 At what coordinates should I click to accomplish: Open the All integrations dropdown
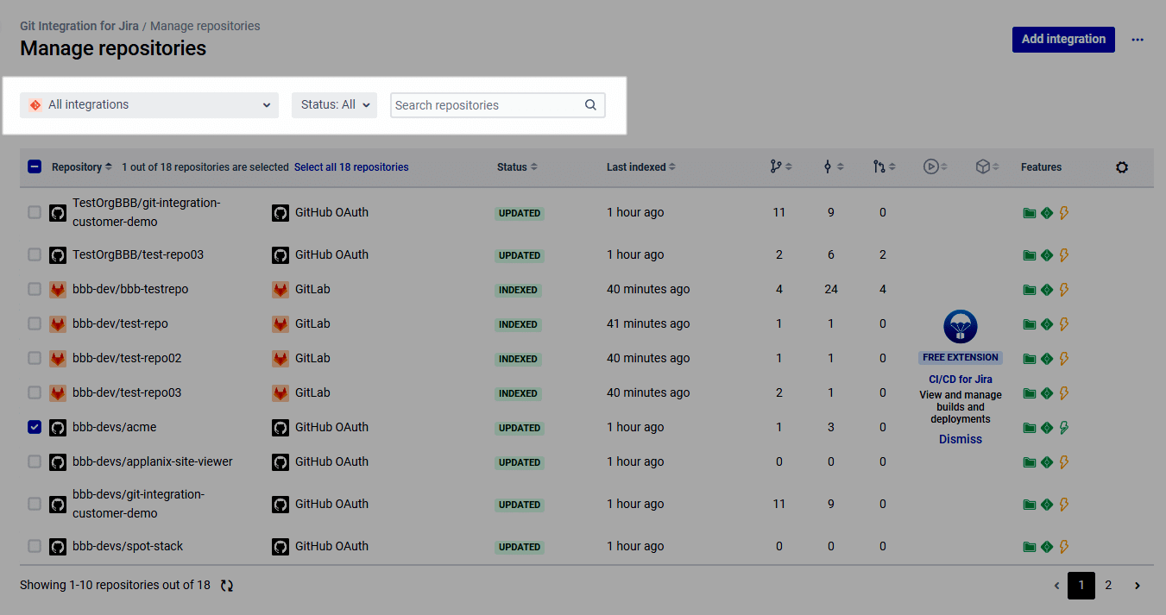(149, 105)
